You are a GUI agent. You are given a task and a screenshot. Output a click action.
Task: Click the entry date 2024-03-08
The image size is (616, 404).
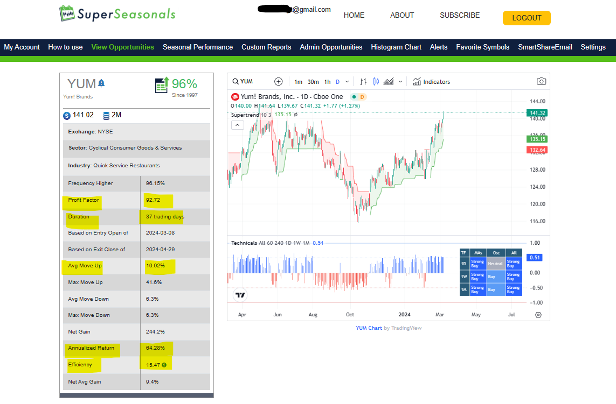click(x=160, y=233)
